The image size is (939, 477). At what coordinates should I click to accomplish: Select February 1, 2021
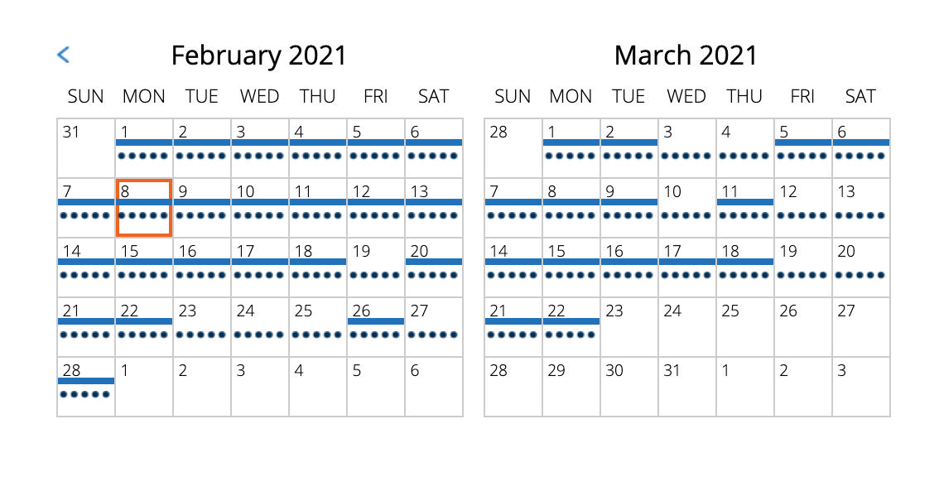coord(144,148)
